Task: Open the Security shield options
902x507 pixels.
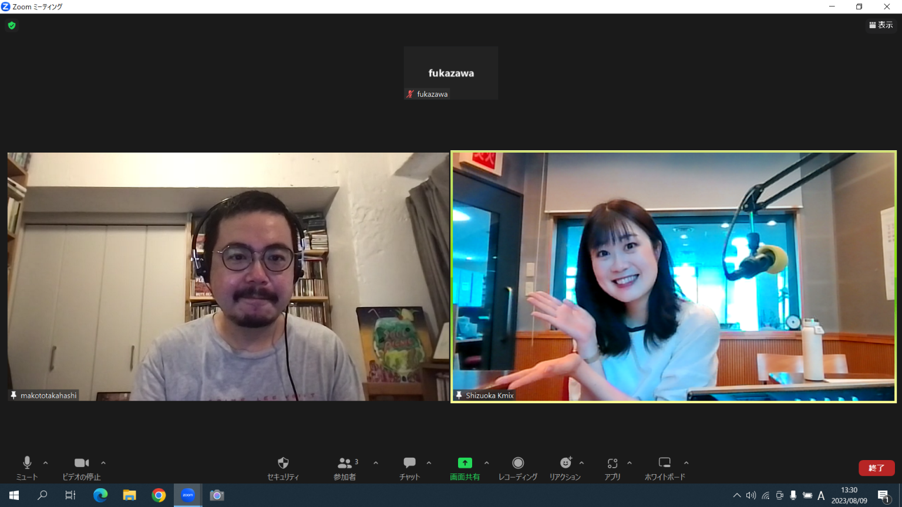Action: click(x=283, y=468)
